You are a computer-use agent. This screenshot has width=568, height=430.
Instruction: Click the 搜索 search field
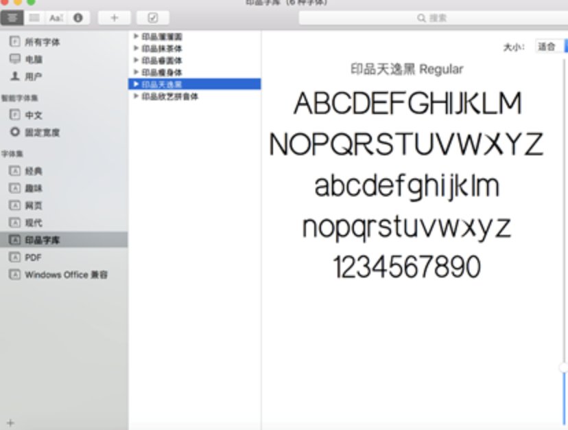pos(432,18)
